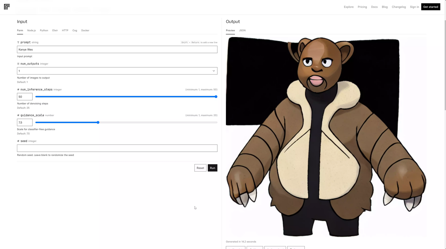Click the guidance_scale number box
Screen dimensions: 446x249
pos(25,123)
